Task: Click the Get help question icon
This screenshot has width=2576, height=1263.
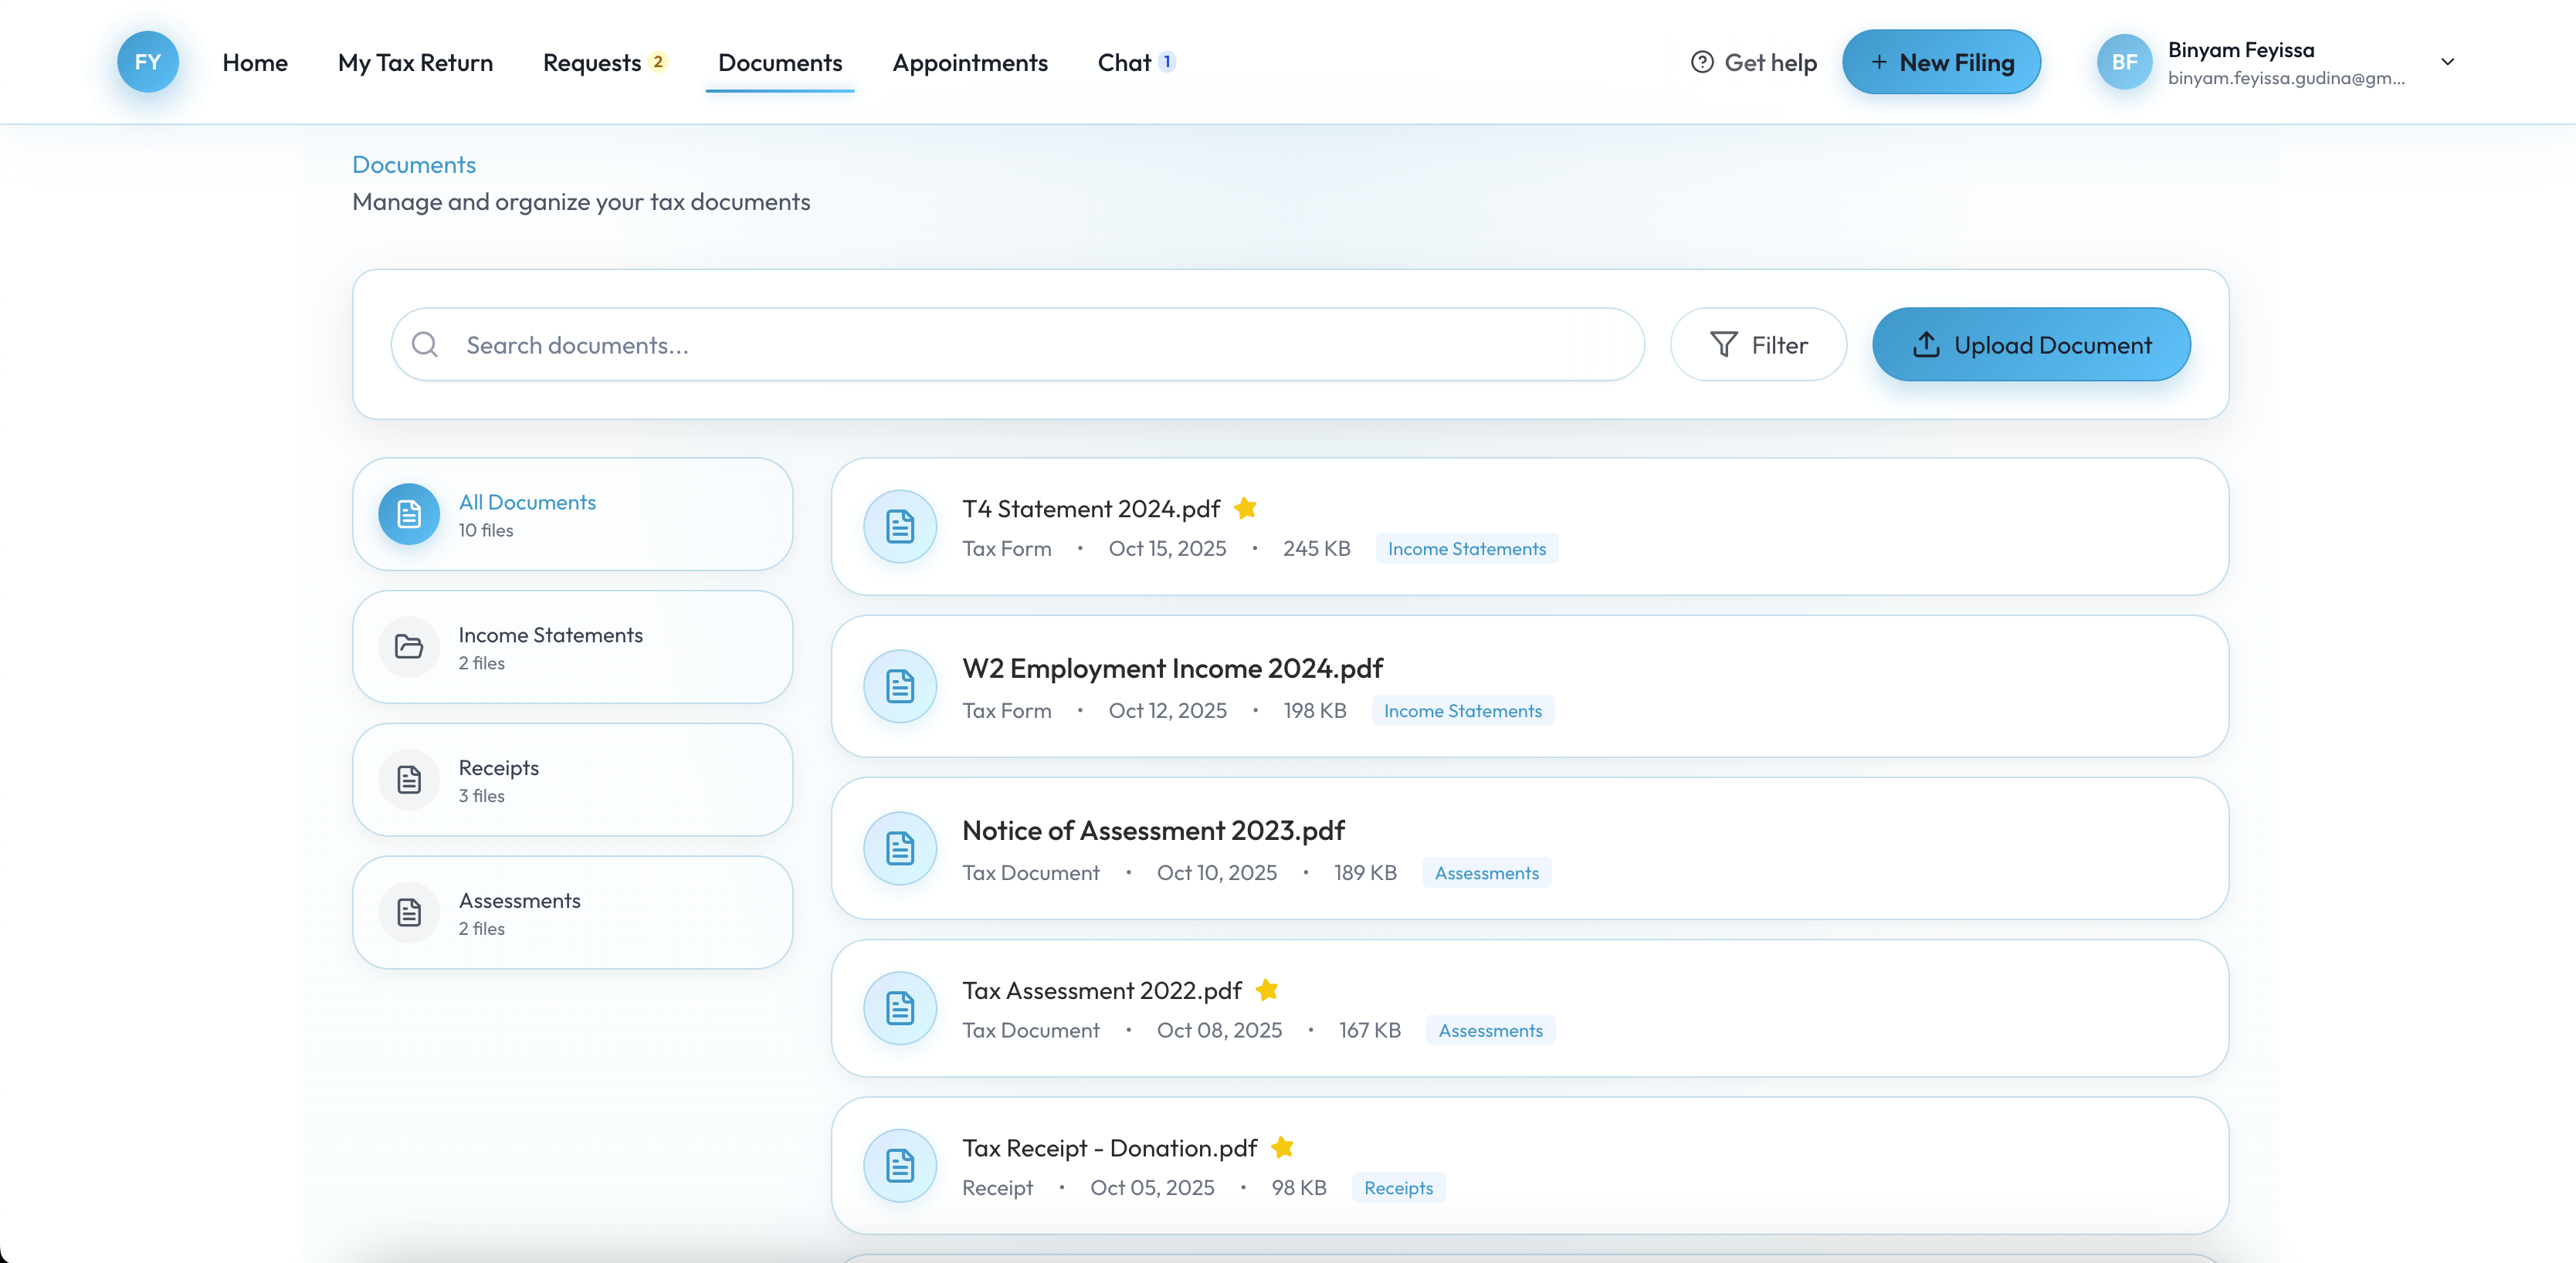Action: pyautogui.click(x=1702, y=62)
